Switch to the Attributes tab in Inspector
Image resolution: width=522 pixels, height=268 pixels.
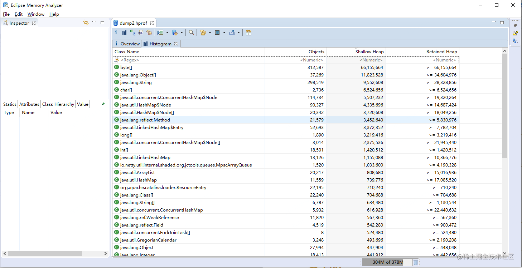point(29,104)
